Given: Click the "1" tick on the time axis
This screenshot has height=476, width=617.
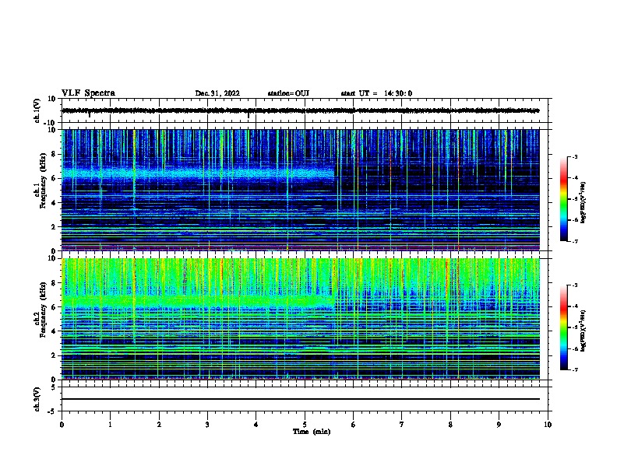Looking at the screenshot, I should 110,425.
